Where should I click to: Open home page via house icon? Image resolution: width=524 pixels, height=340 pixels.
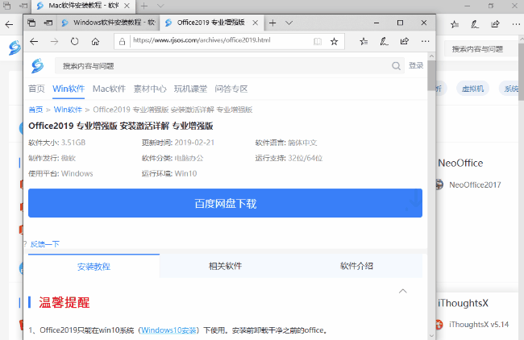[95, 41]
